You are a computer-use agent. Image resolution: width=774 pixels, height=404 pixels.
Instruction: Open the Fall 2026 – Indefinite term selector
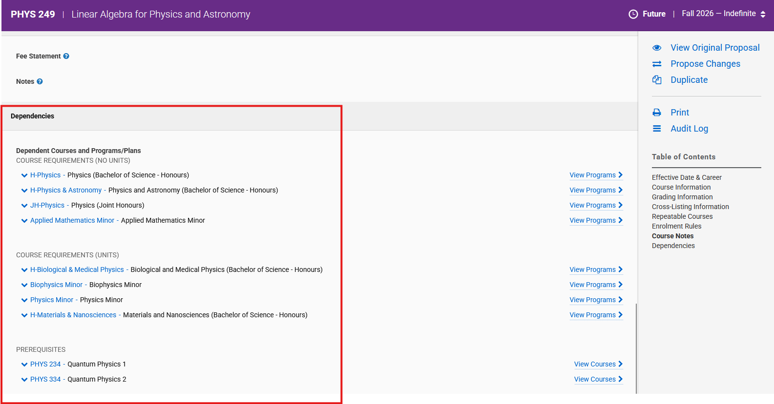(x=724, y=14)
